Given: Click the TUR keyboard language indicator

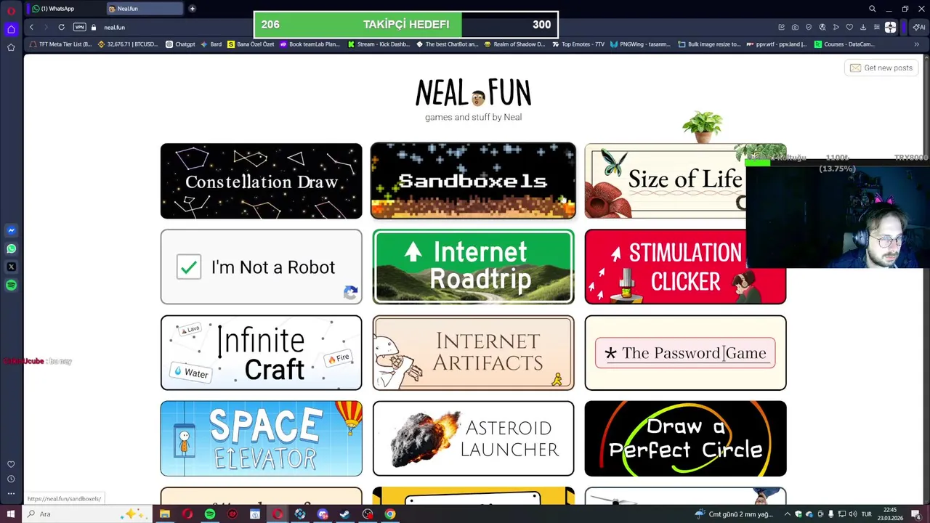Looking at the screenshot, I should 866,514.
